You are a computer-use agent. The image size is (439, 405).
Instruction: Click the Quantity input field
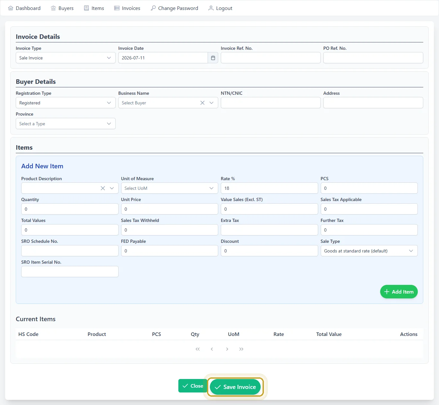[x=70, y=209]
